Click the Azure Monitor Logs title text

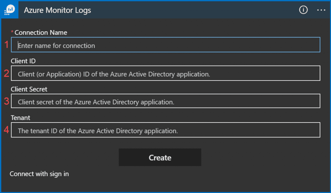(x=58, y=10)
